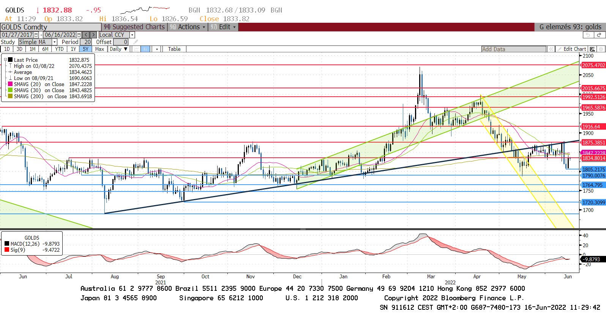Click the 1720.3099 support level label
This screenshot has height=320, width=606.
[593, 202]
